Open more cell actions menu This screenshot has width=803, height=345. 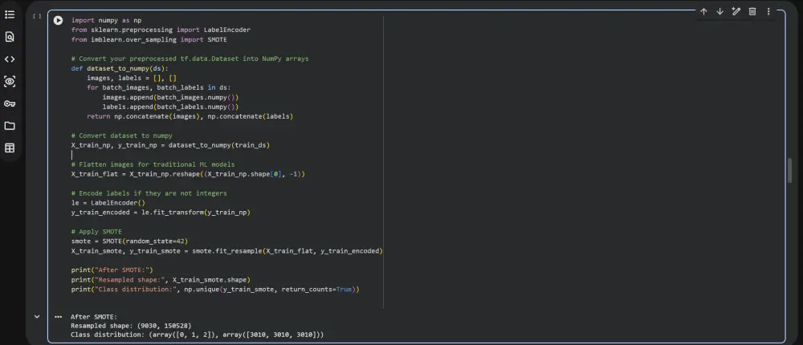point(768,11)
